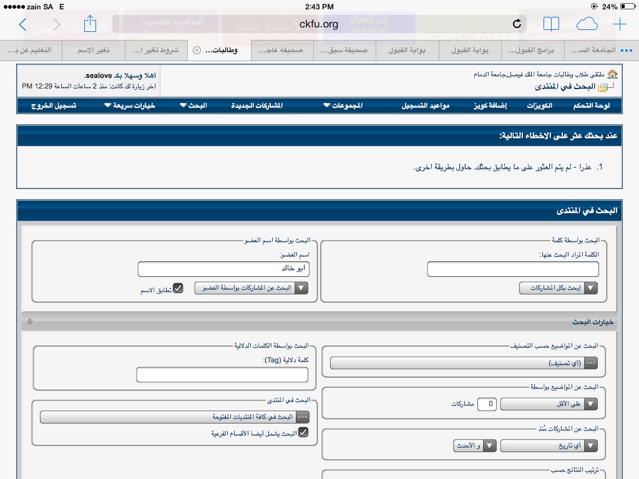Tap the Safari forward arrow
Viewport: 639px width, 479px height.
point(56,25)
